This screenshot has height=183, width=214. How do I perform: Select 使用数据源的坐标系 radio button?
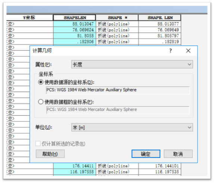pos(41,82)
